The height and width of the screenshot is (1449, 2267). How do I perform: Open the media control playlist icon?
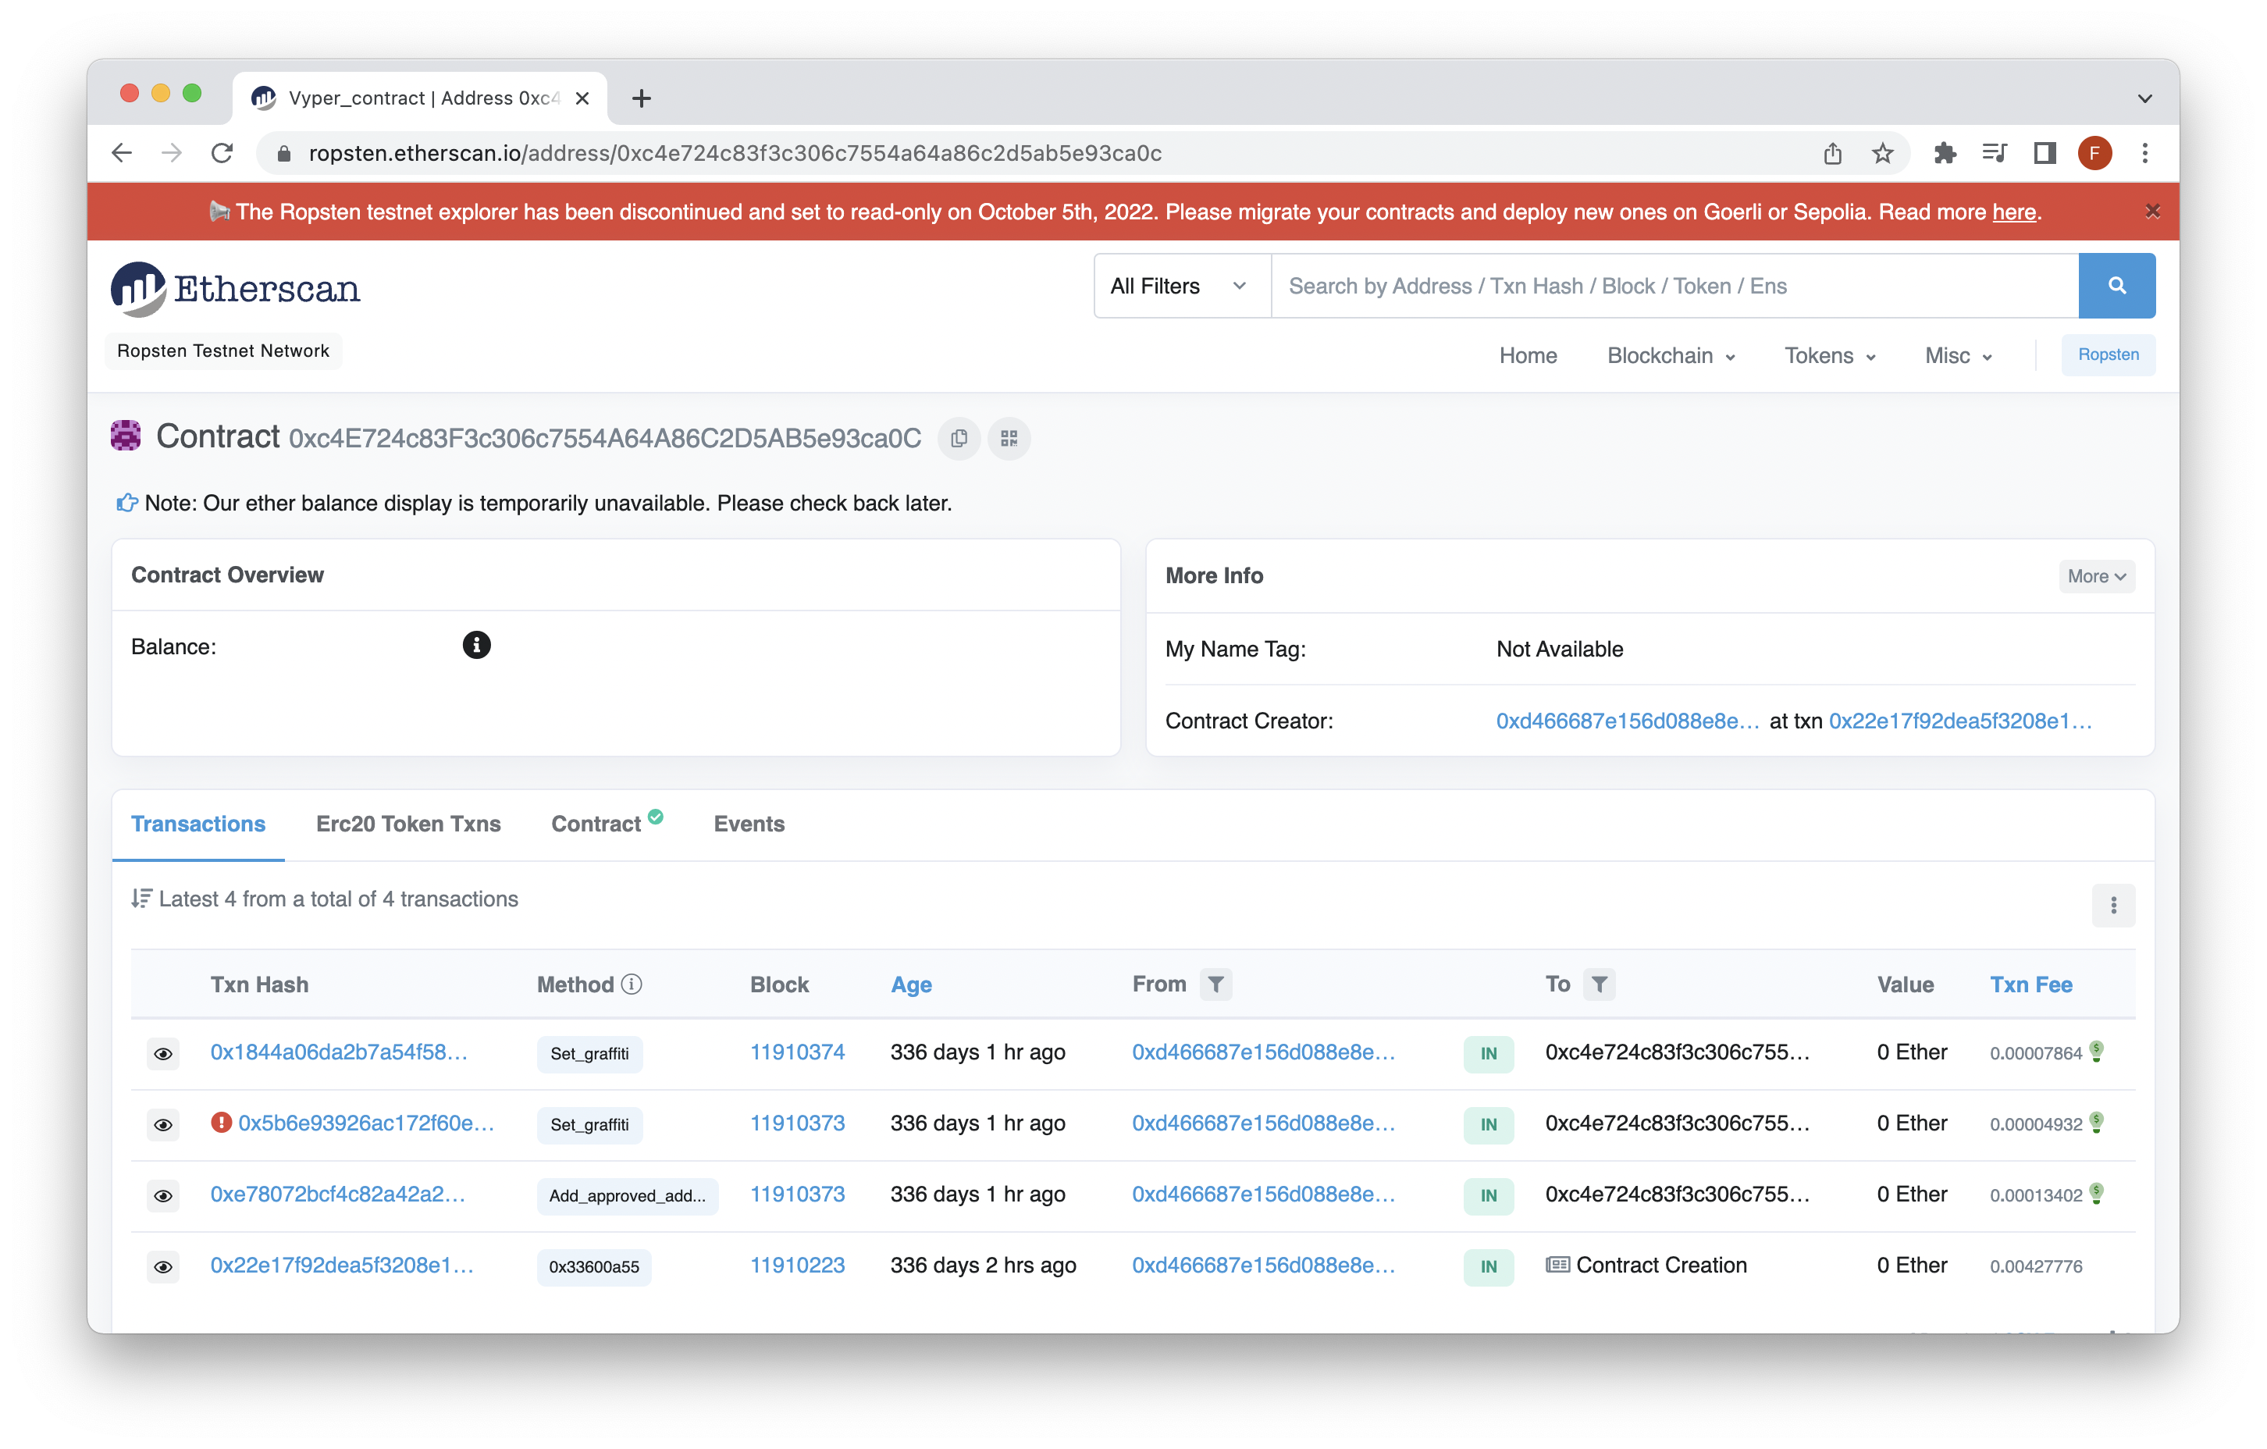pyautogui.click(x=1994, y=152)
